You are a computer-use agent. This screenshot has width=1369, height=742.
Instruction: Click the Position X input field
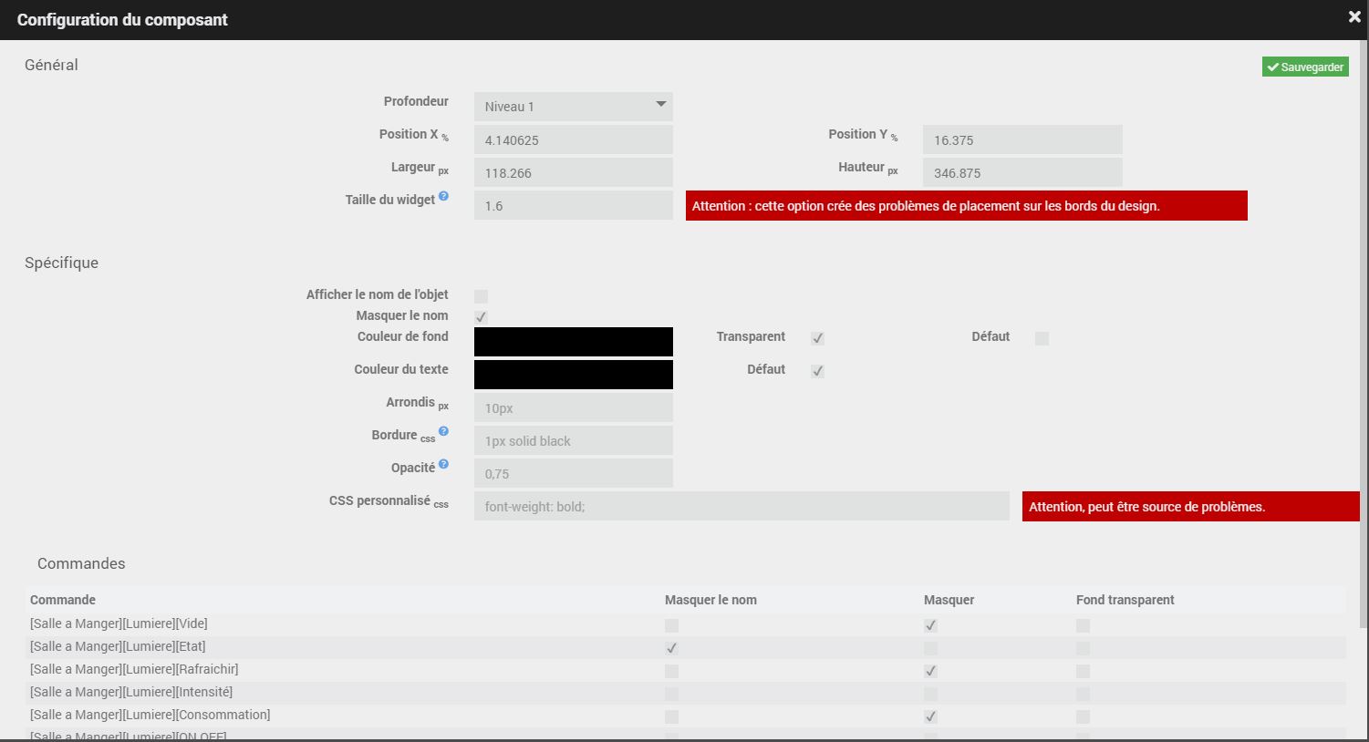click(x=574, y=139)
